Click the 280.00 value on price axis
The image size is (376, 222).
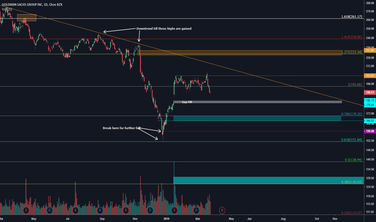coord(370,3)
